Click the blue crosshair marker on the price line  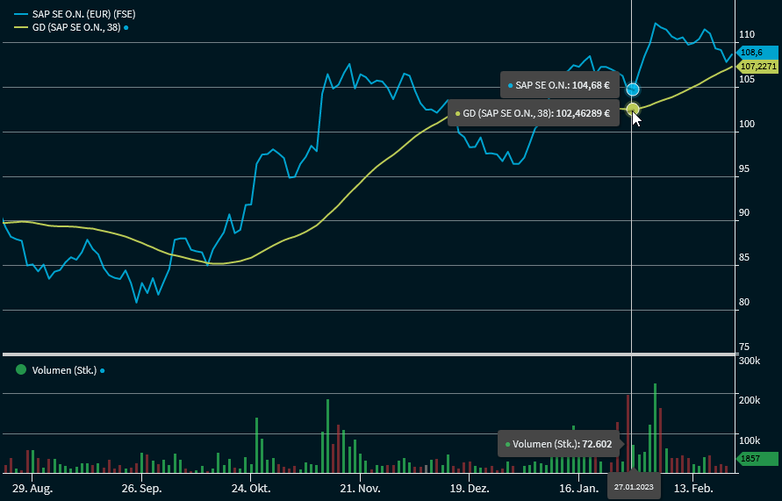coord(632,89)
